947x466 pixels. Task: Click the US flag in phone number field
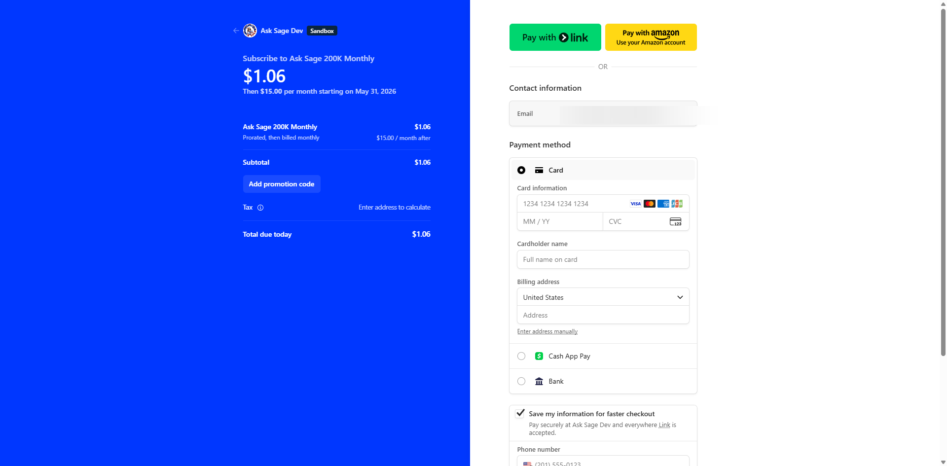[x=527, y=464]
